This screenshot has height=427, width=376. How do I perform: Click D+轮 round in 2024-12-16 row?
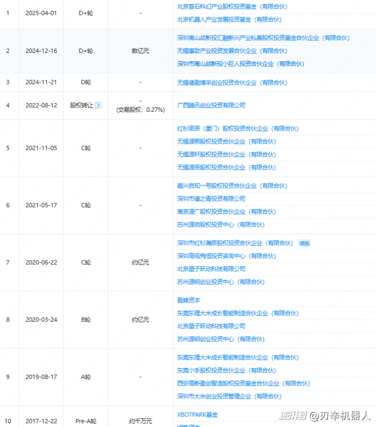86,51
